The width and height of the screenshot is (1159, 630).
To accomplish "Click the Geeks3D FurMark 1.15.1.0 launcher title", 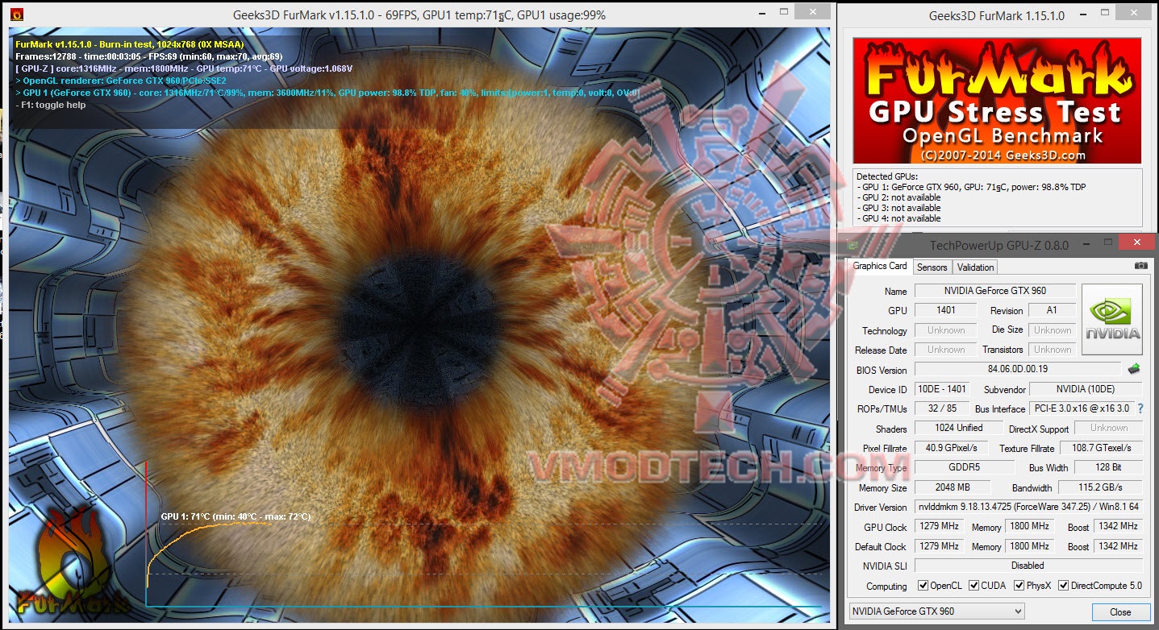I will (997, 15).
